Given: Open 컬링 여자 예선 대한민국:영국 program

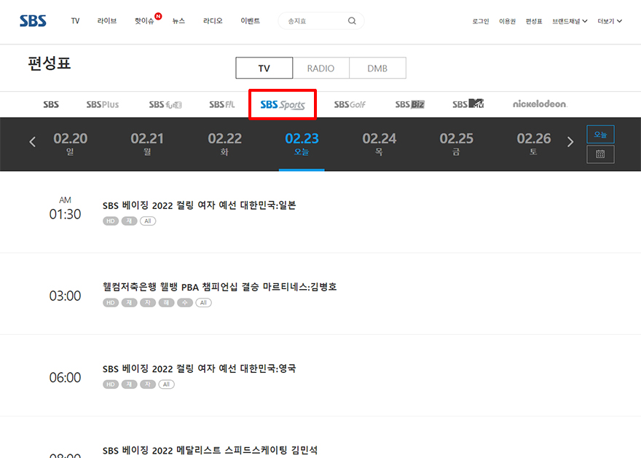Looking at the screenshot, I should (x=199, y=368).
